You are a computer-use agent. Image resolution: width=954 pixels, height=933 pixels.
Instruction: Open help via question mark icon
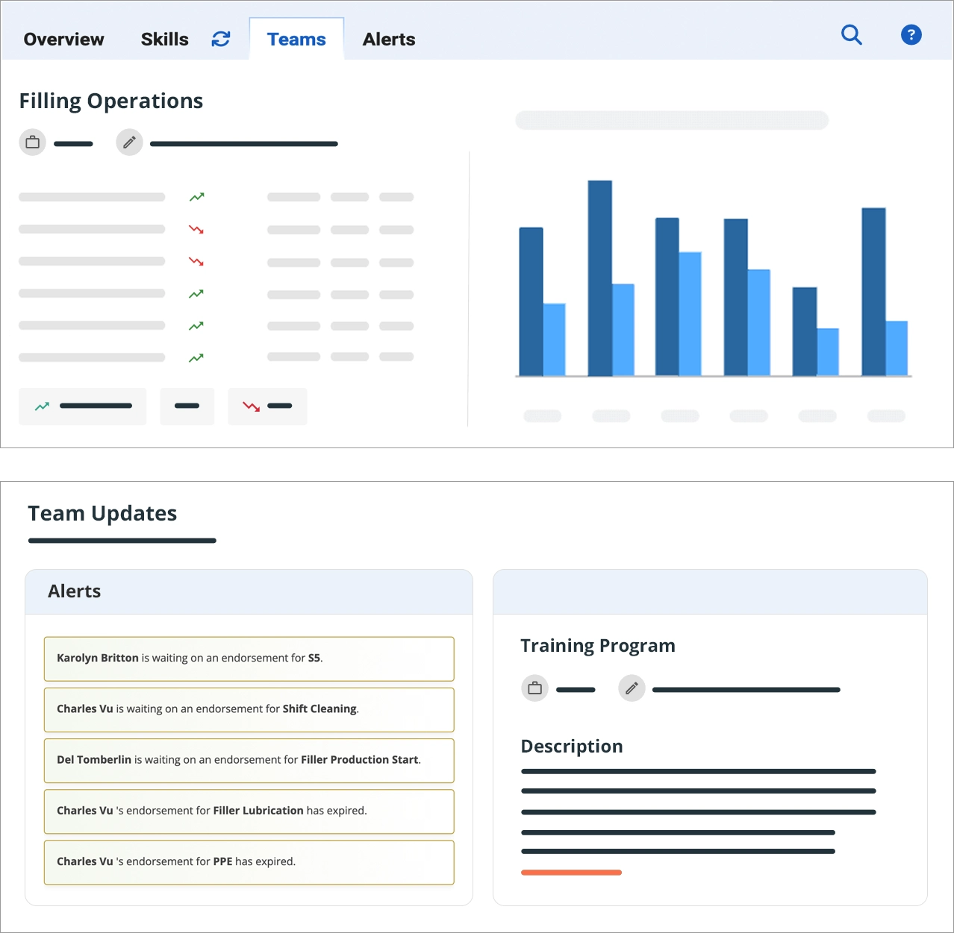(x=911, y=35)
